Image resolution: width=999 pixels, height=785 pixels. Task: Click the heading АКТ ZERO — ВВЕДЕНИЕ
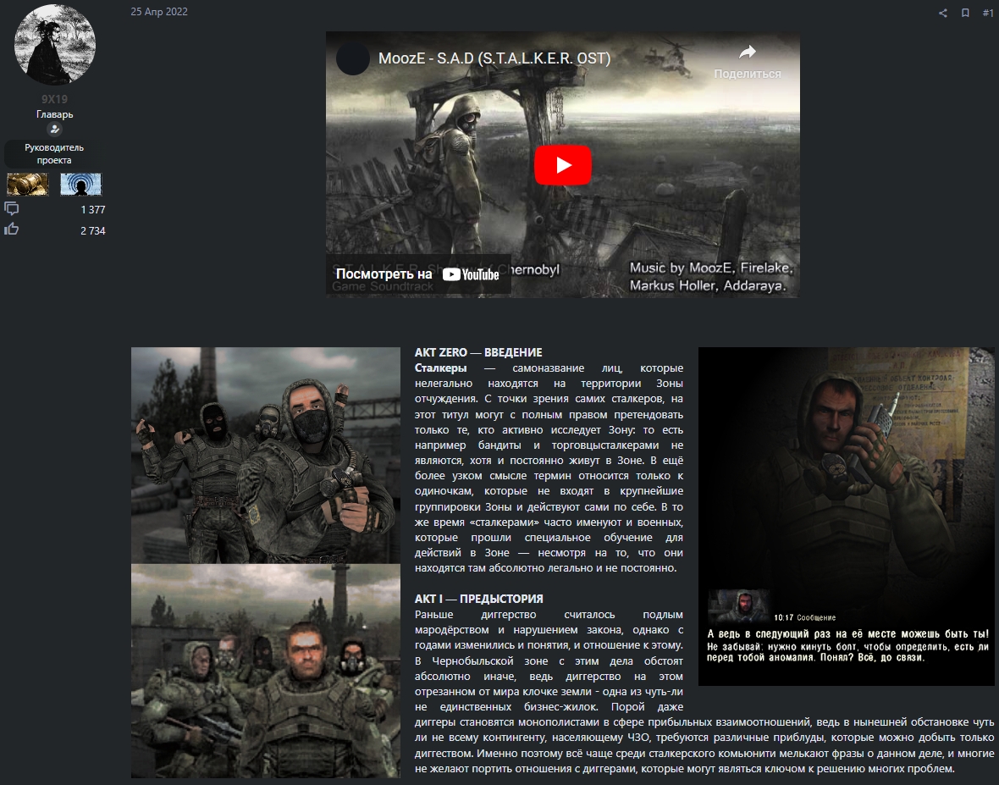tap(478, 352)
